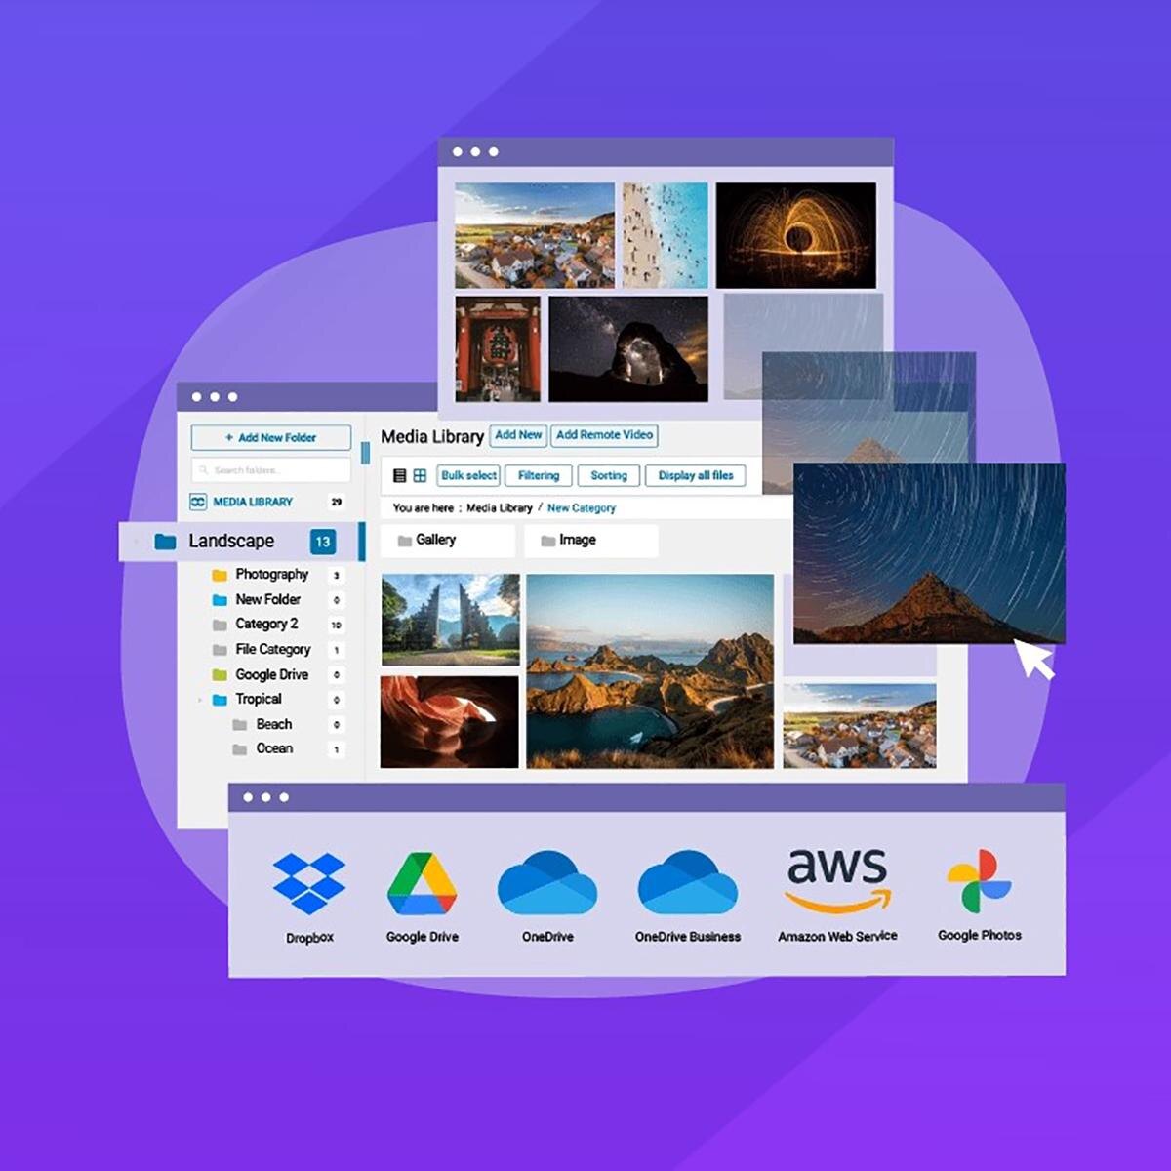Click the Tropical blue folder icon
This screenshot has width=1171, height=1171.
(220, 700)
